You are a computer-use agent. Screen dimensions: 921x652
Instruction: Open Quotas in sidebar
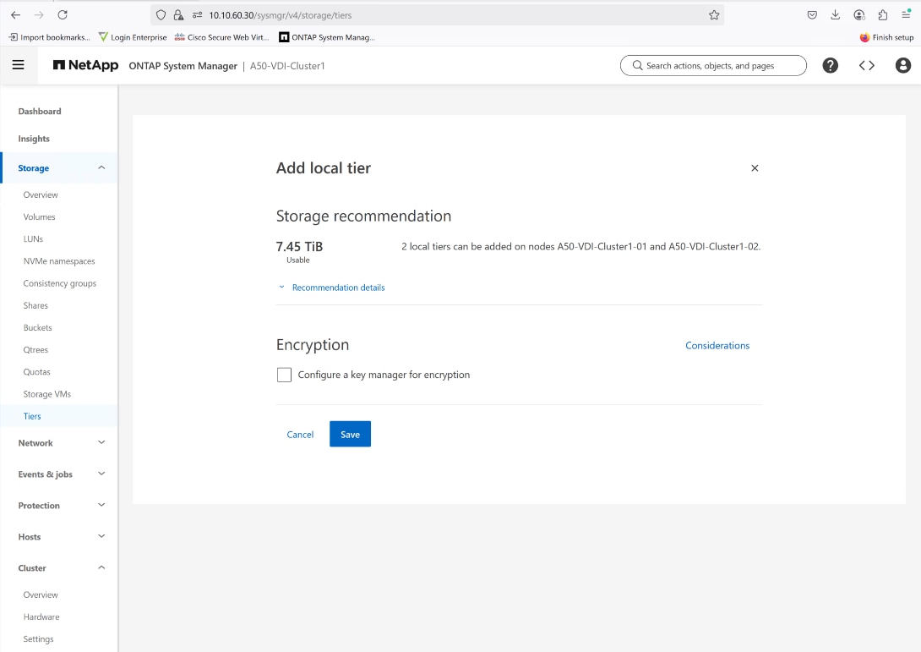[36, 372]
